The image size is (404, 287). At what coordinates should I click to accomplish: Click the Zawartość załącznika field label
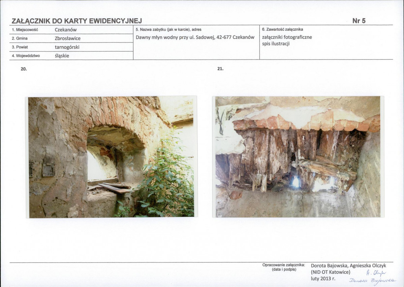click(282, 29)
